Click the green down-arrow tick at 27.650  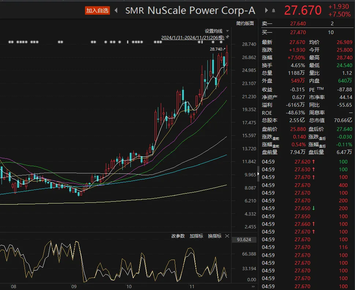tap(313, 208)
